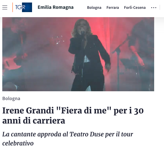Click the Bologna category label above headline
This screenshot has width=164, height=150.
[x=11, y=99]
